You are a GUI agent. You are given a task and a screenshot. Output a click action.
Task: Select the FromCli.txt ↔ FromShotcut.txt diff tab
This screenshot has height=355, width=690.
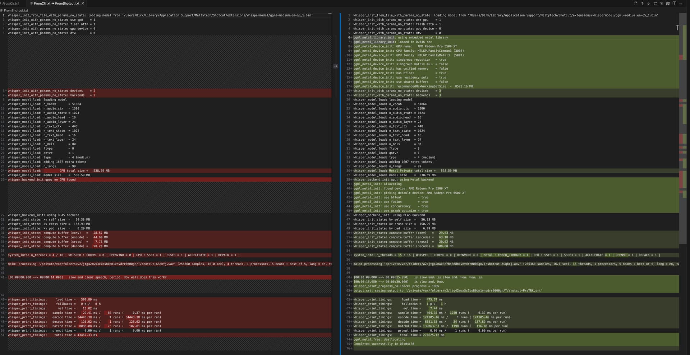click(56, 3)
